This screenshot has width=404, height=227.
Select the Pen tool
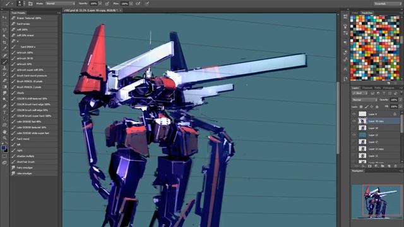(x=4, y=106)
